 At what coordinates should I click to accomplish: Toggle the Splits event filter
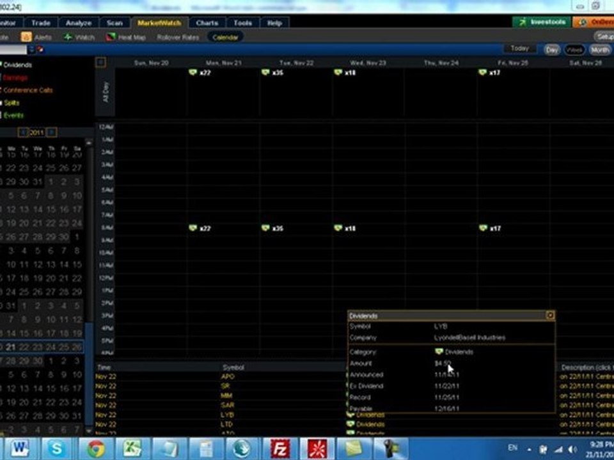(x=12, y=103)
